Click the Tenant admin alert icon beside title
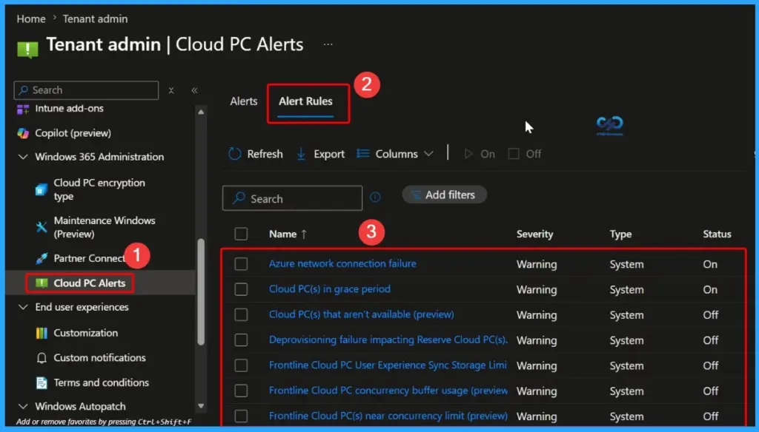The height and width of the screenshot is (432, 759). (27, 50)
